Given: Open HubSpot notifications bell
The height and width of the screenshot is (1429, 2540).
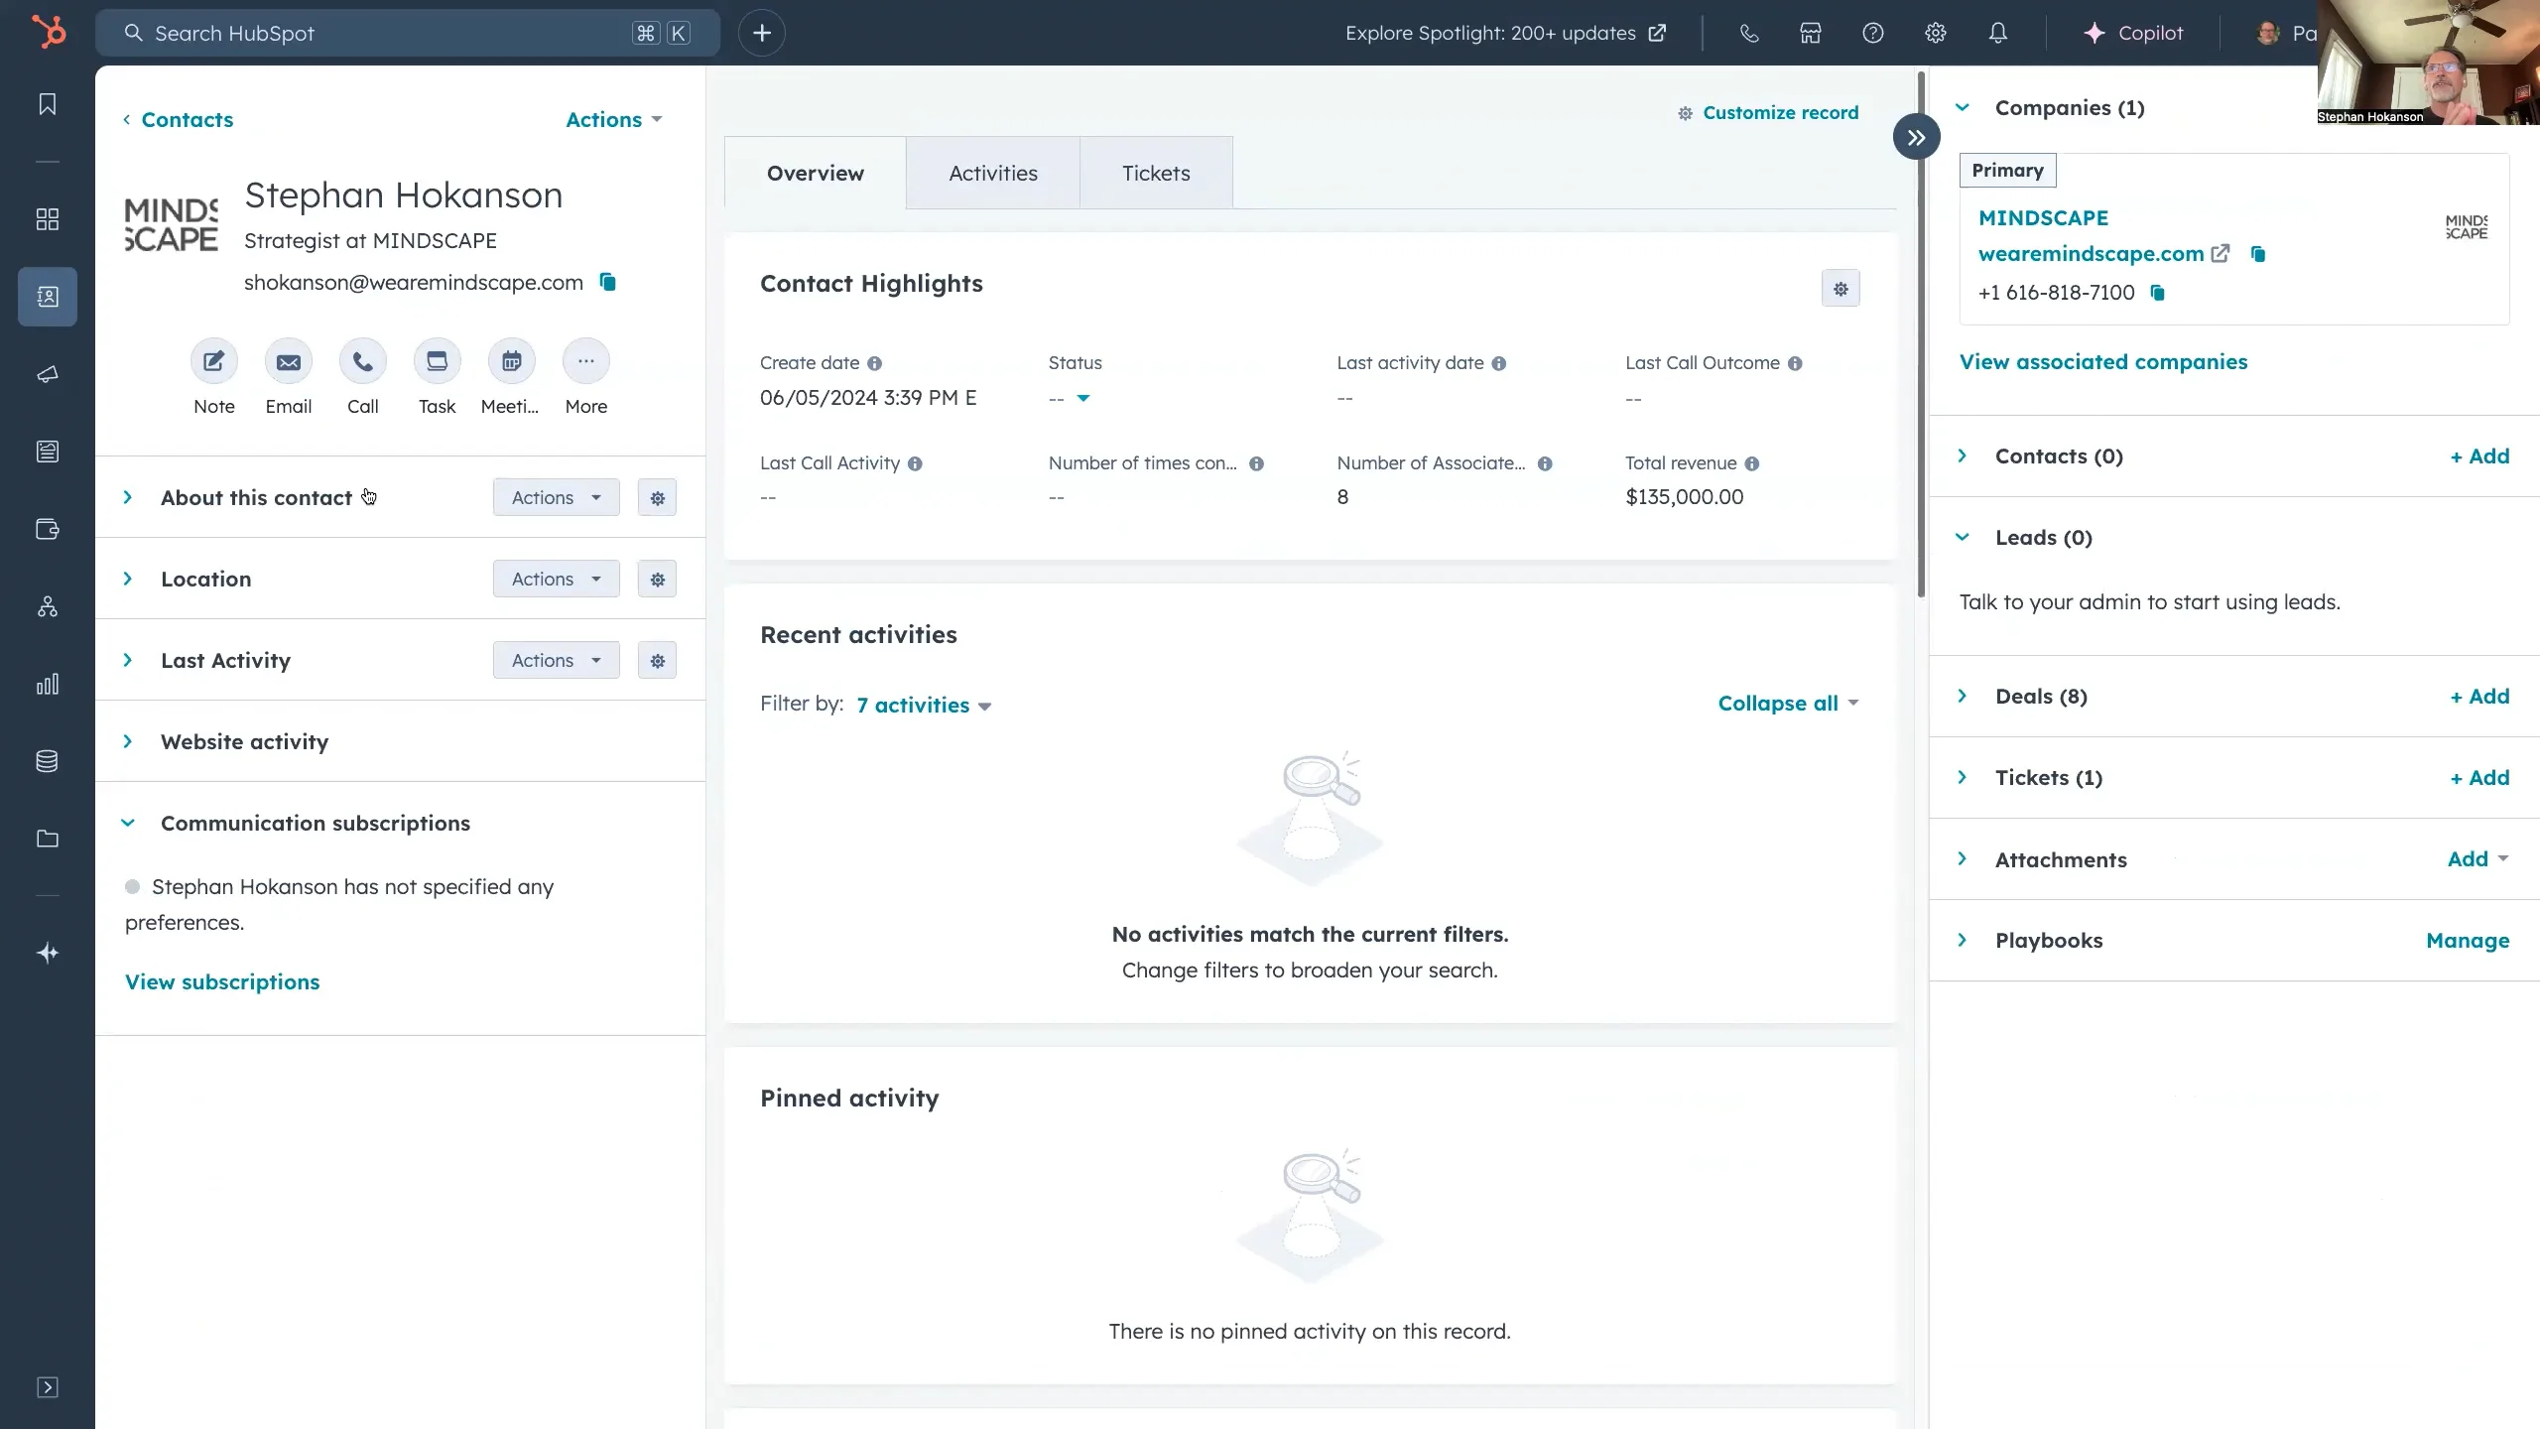Looking at the screenshot, I should (x=1997, y=33).
